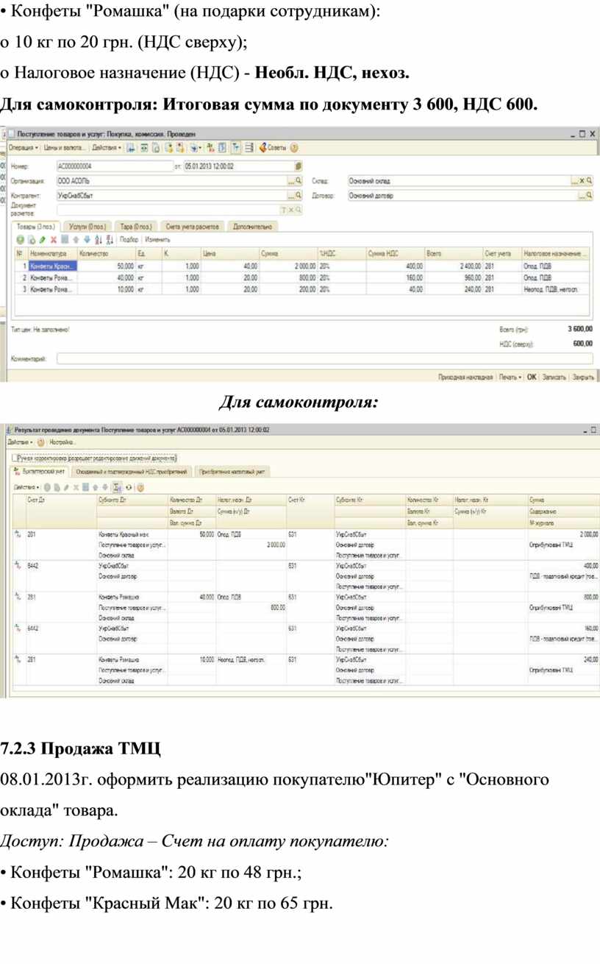Open Договор selection via ellipsis button
Screen dimensions: 600x964
tap(582, 196)
